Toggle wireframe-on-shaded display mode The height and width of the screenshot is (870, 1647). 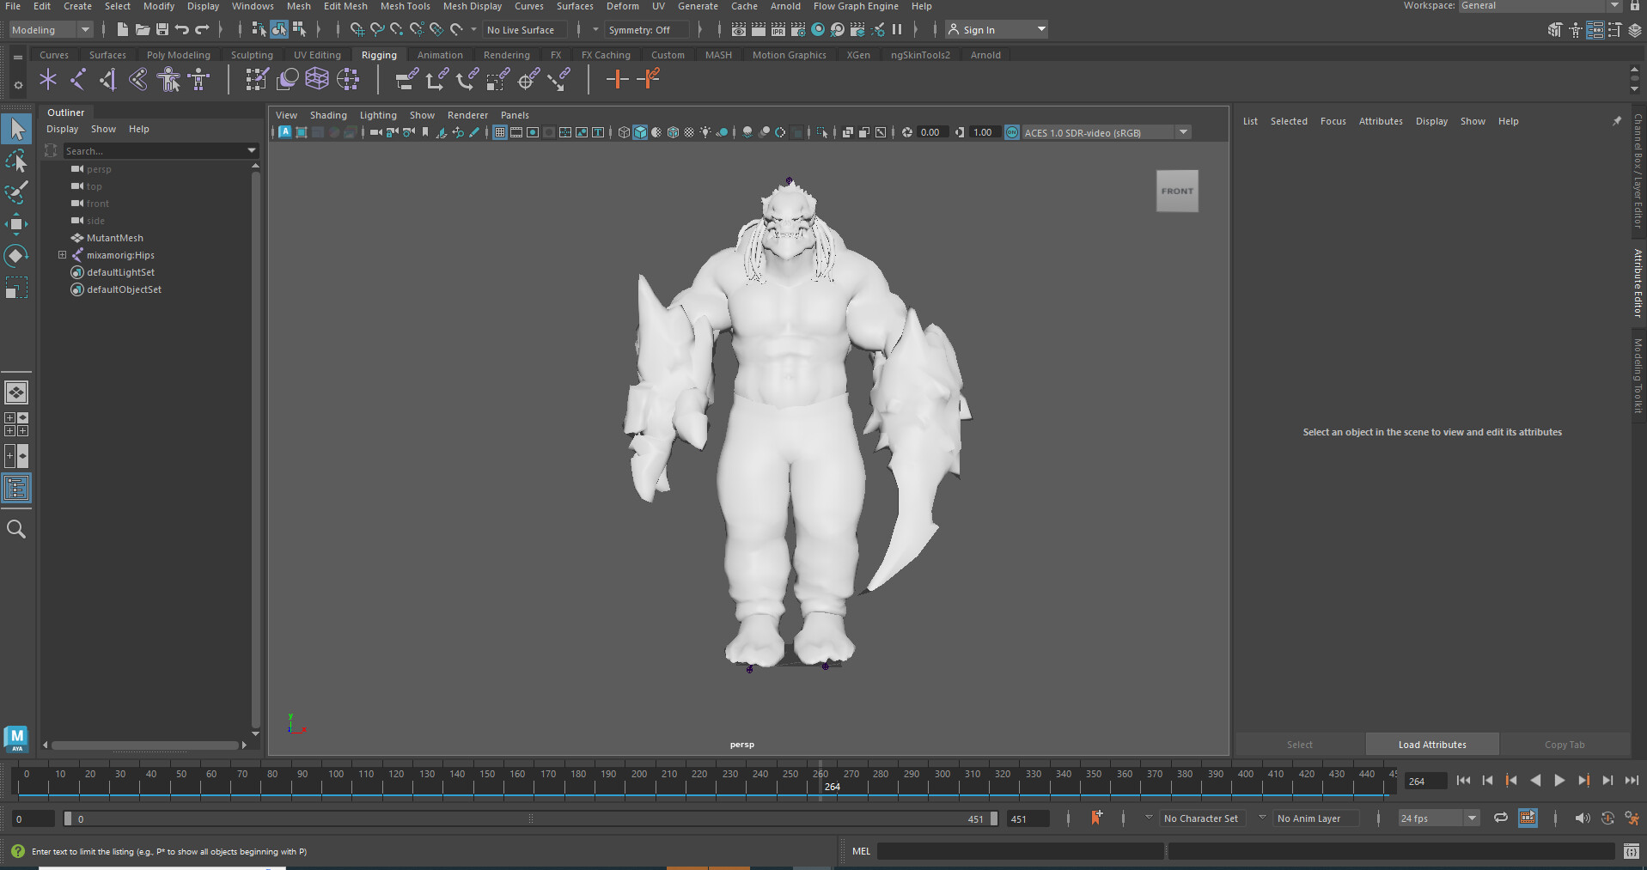(x=673, y=132)
